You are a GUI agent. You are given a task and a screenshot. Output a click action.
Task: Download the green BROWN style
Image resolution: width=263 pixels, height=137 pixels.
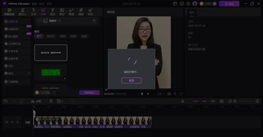point(65,78)
